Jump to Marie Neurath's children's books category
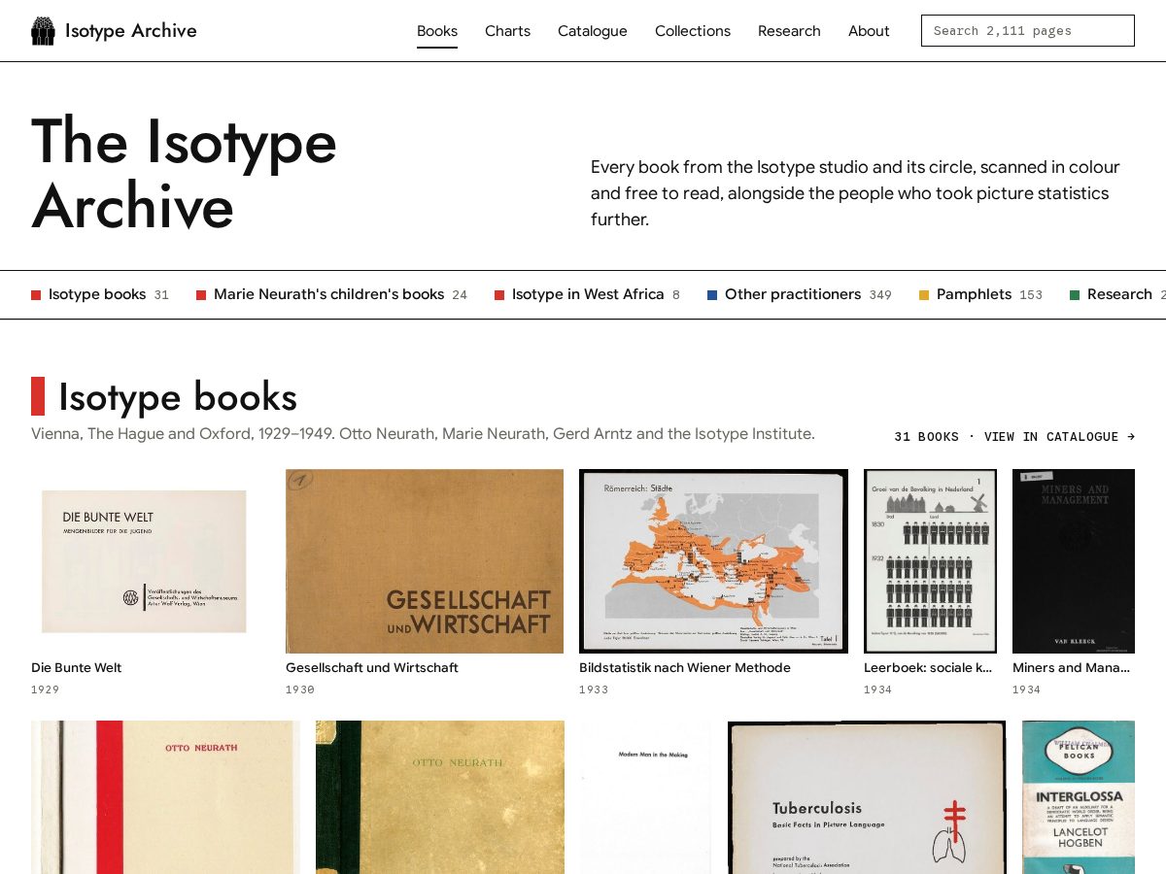 331,294
